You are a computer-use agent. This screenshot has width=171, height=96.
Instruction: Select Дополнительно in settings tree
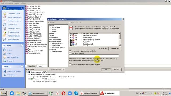pos(57,51)
